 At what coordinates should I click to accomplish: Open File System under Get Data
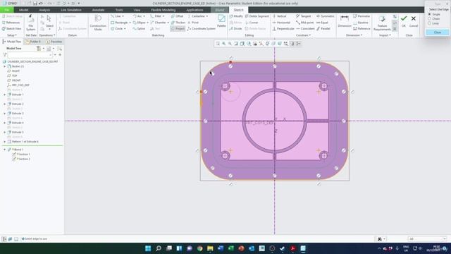point(31,23)
